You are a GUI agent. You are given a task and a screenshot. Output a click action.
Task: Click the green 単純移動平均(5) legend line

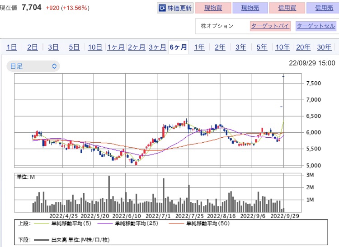[x=41, y=224]
